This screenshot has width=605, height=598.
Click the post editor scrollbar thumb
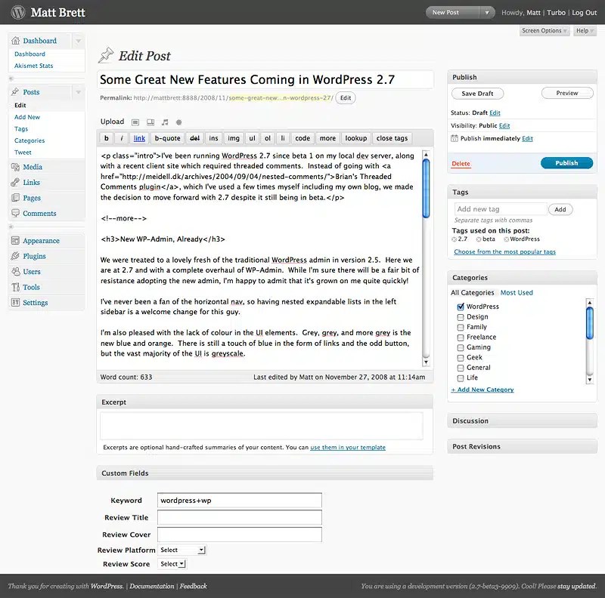click(x=426, y=189)
